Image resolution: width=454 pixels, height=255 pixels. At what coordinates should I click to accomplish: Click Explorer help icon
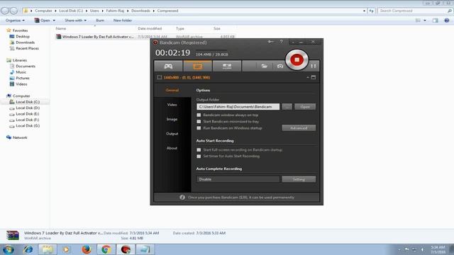[x=447, y=21]
